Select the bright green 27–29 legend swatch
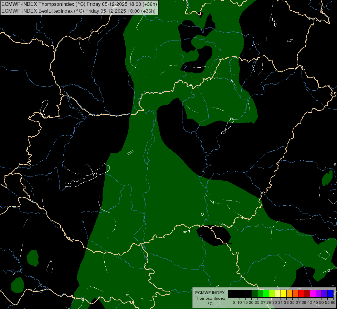337x309 pixels. 266,294
